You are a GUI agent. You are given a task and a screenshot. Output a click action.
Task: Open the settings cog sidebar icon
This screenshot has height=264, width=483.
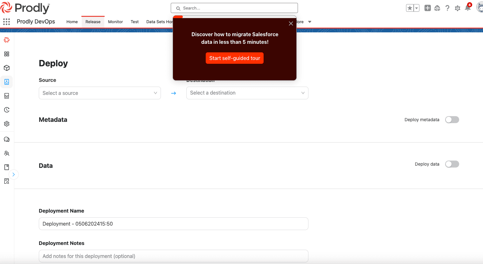pyautogui.click(x=7, y=124)
